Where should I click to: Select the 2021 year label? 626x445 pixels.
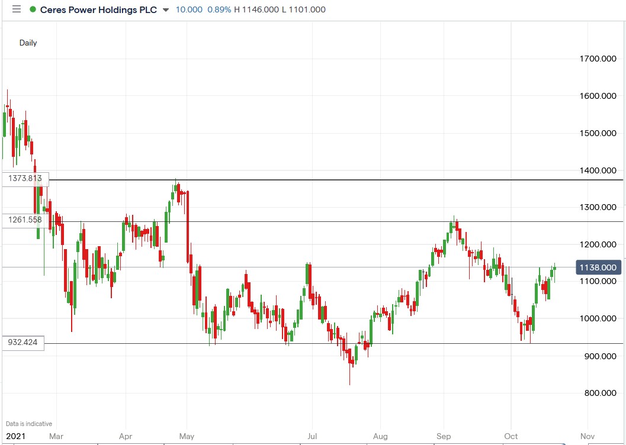pyautogui.click(x=16, y=436)
